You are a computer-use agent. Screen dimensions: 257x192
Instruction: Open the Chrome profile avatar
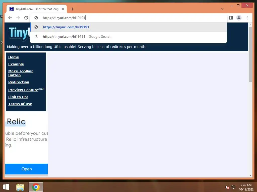click(239, 18)
